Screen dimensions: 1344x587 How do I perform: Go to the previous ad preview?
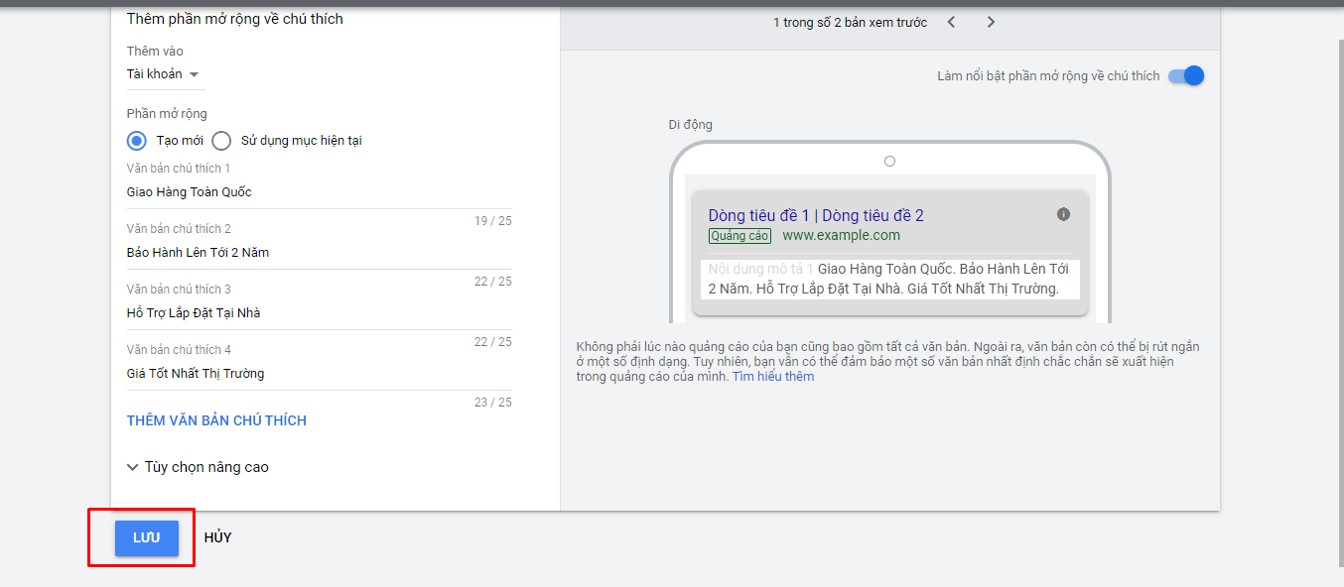[x=951, y=22]
